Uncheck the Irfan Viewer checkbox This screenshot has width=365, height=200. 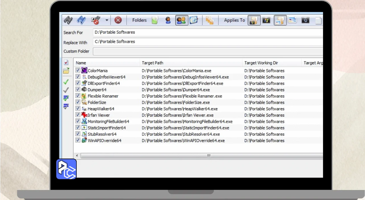tap(78, 115)
